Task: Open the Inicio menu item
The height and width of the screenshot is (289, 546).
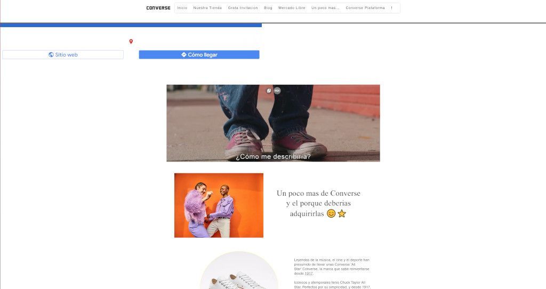Action: point(182,7)
